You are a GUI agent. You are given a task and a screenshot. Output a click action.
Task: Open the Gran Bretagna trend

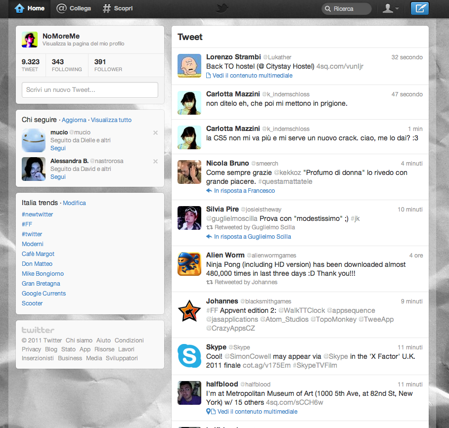click(x=41, y=283)
